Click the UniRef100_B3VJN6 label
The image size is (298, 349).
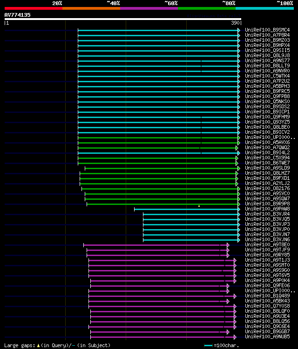[x=267, y=240]
